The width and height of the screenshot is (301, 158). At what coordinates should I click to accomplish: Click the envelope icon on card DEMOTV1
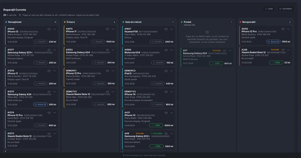click(108, 92)
